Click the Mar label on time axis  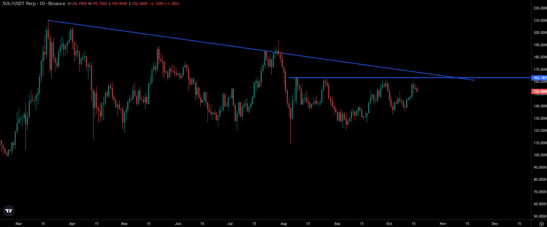pos(19,223)
